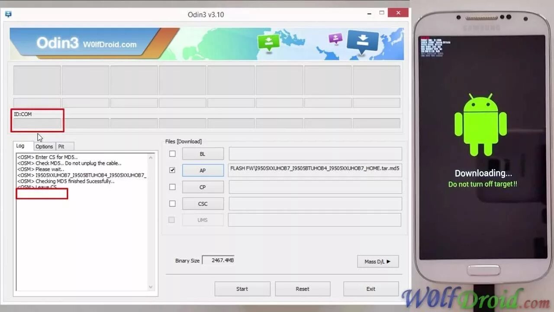Screen dimensions: 554x312
Task: Click the BL file button
Action: pyautogui.click(x=203, y=154)
